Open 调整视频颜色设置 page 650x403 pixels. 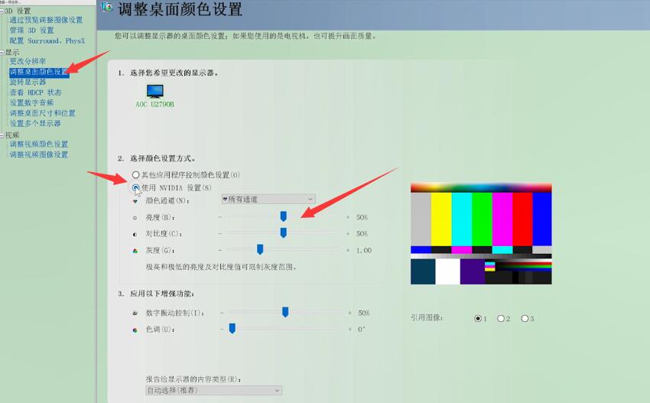pos(38,145)
